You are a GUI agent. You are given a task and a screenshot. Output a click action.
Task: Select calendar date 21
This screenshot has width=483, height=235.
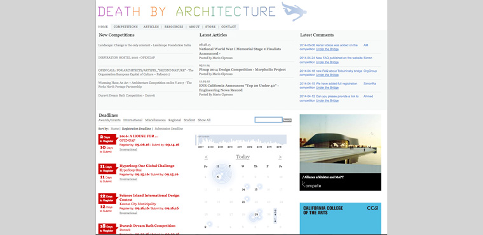243,202
